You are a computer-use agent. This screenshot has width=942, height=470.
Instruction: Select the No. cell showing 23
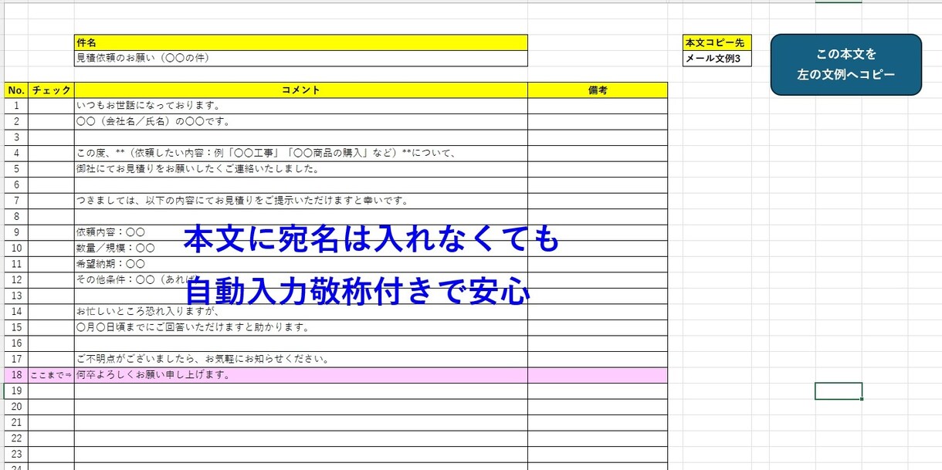16,454
